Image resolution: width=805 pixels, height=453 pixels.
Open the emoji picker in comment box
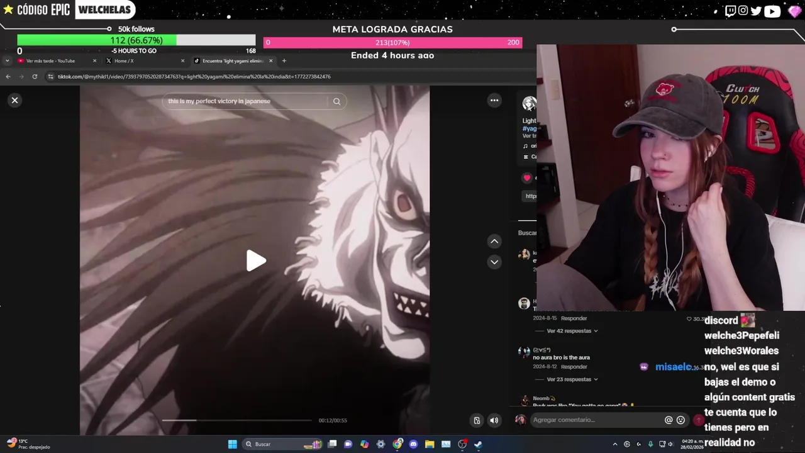click(x=680, y=420)
